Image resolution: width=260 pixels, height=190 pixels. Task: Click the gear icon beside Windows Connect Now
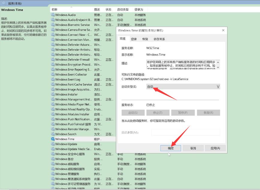(53, 35)
